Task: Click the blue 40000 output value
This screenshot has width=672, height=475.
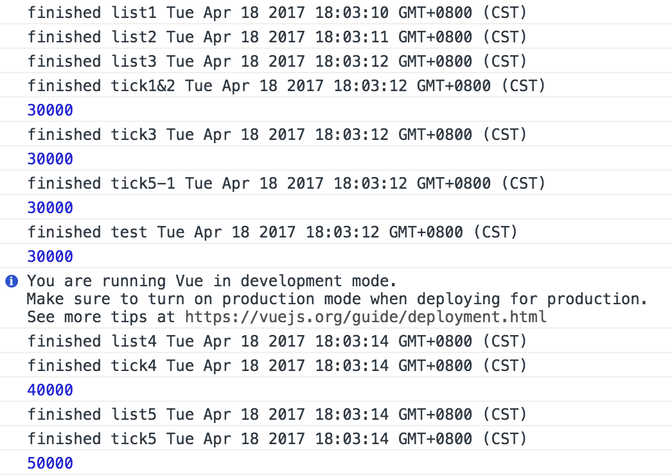Action: click(50, 390)
